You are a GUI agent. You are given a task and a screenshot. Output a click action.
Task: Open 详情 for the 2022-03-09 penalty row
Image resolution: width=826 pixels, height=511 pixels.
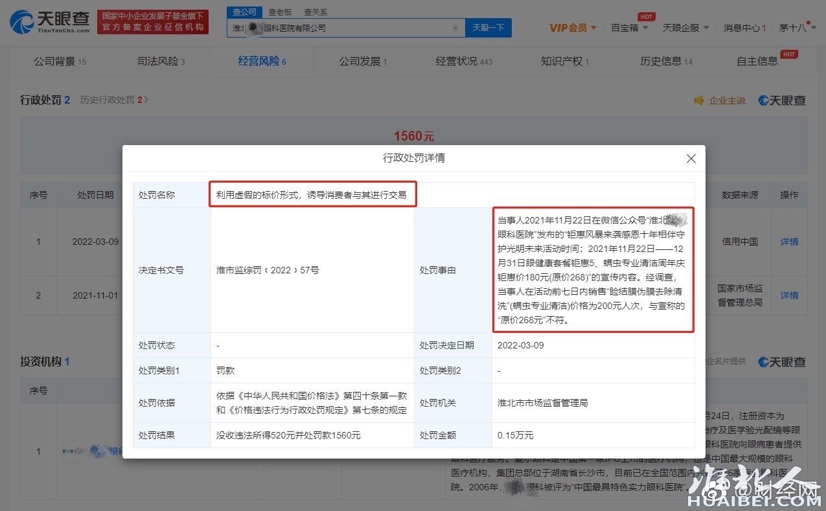point(789,242)
